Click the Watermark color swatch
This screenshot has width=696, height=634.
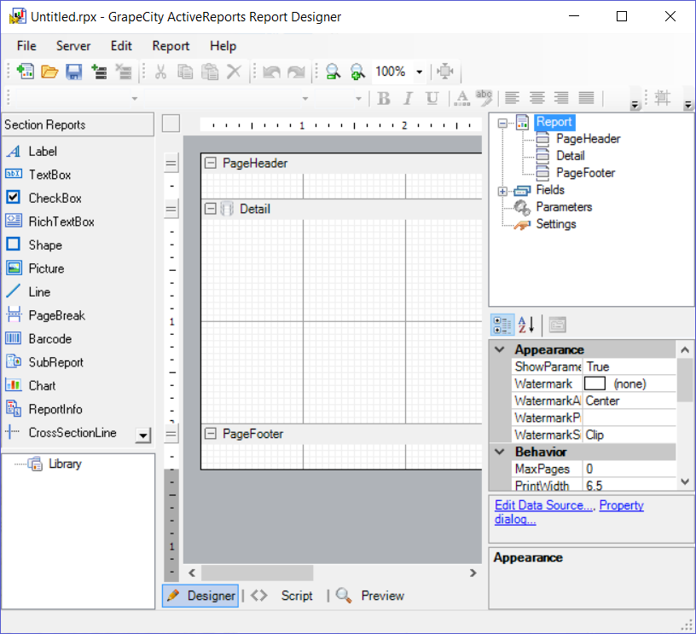594,383
